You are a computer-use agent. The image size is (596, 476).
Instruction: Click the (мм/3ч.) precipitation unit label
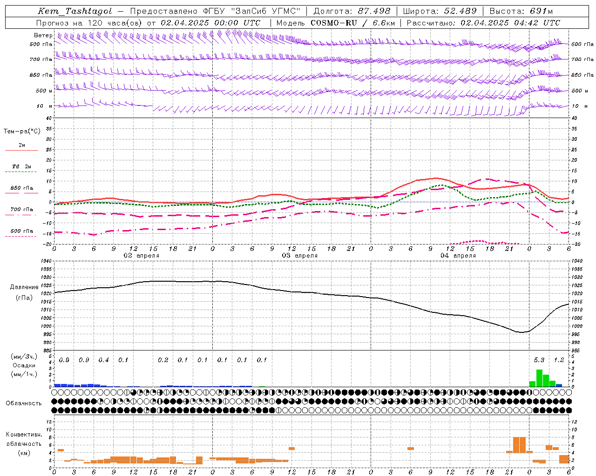[24, 357]
